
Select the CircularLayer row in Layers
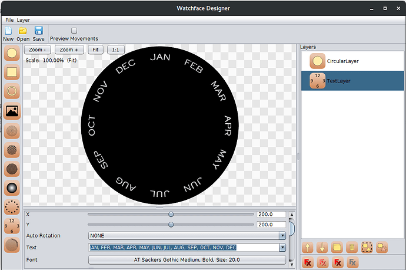click(x=352, y=61)
